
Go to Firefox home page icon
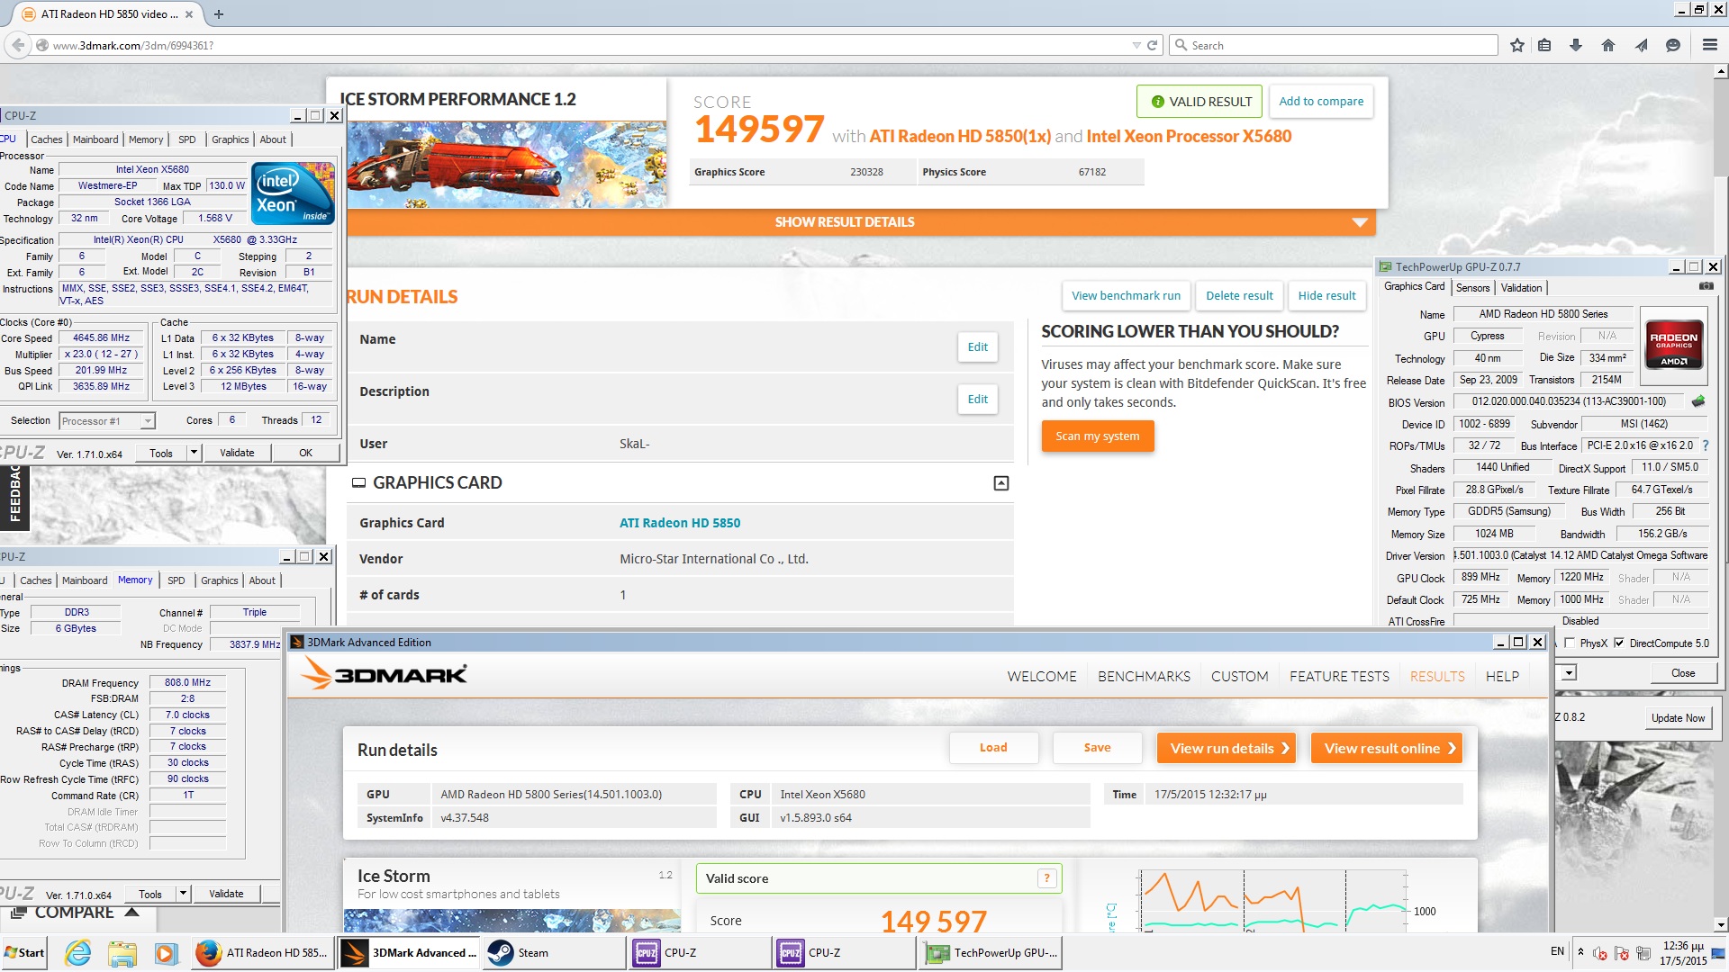pos(1608,45)
